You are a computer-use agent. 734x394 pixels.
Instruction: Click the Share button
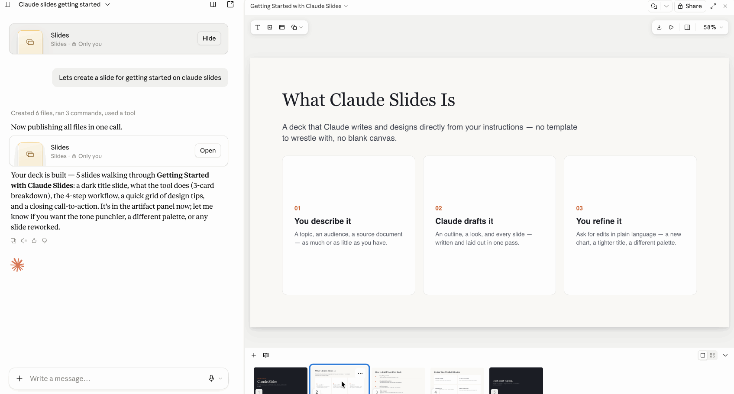click(x=690, y=6)
